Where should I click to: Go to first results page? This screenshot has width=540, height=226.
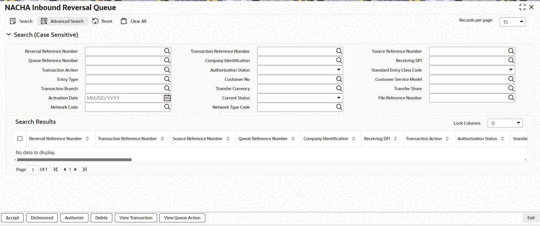(x=56, y=169)
